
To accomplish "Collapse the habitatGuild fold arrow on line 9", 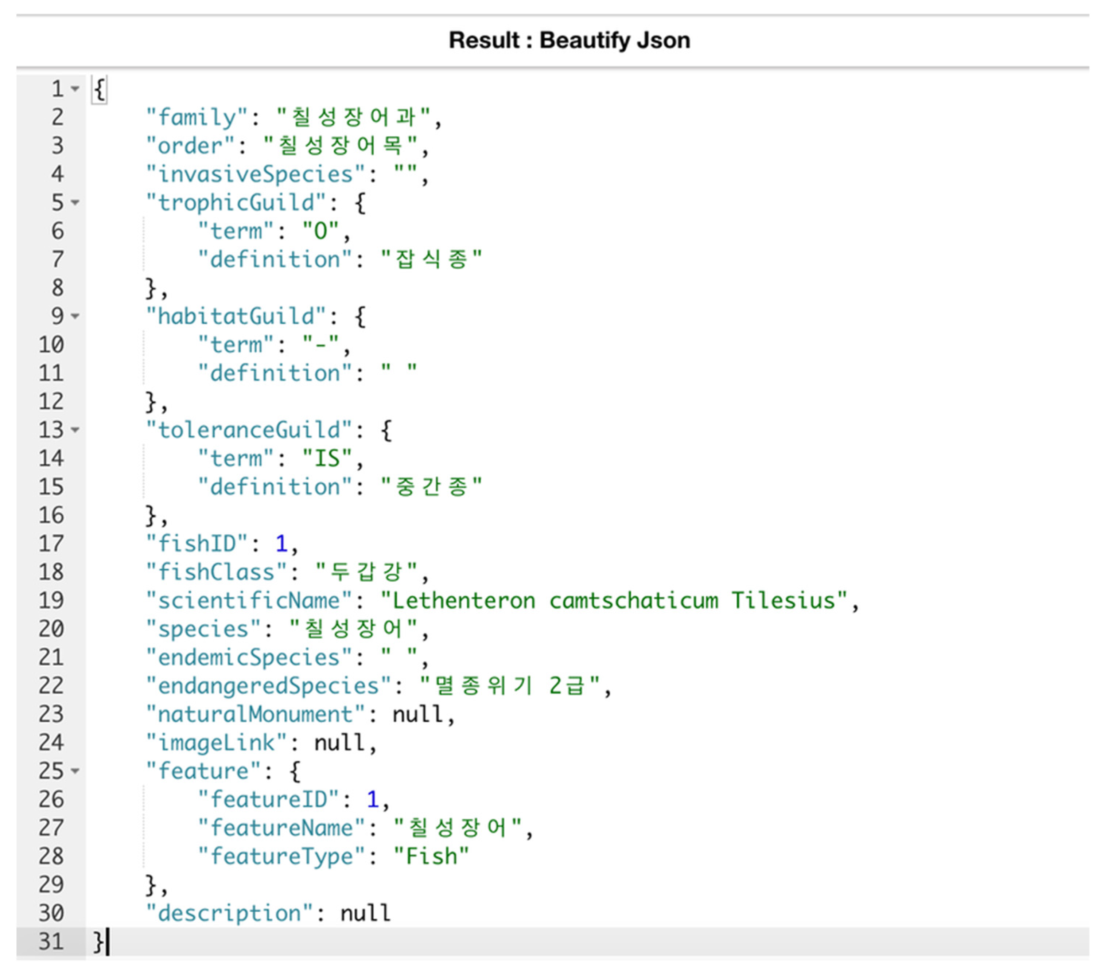I will tap(75, 316).
